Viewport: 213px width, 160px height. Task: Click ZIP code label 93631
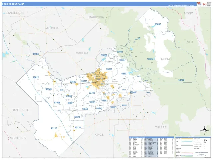click(113, 107)
